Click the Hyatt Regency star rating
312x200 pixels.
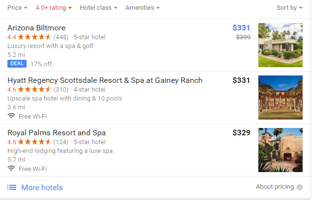pos(34,89)
